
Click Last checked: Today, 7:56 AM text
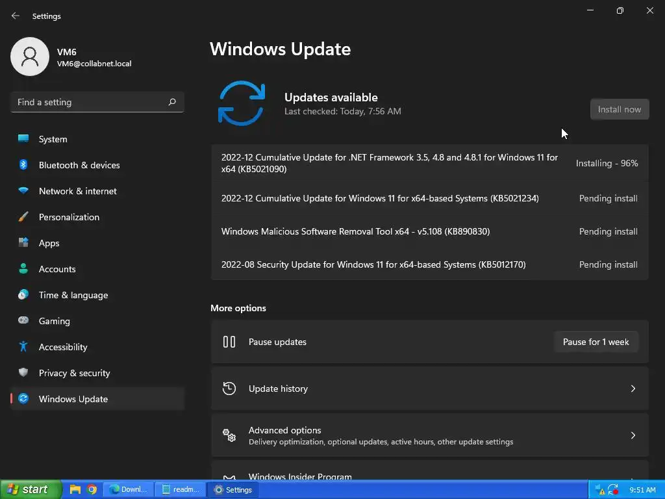click(343, 111)
